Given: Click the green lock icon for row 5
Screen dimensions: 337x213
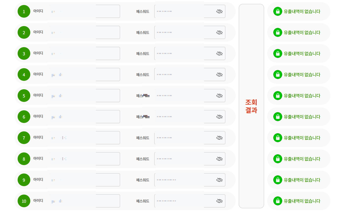Looking at the screenshot, I should [x=277, y=96].
